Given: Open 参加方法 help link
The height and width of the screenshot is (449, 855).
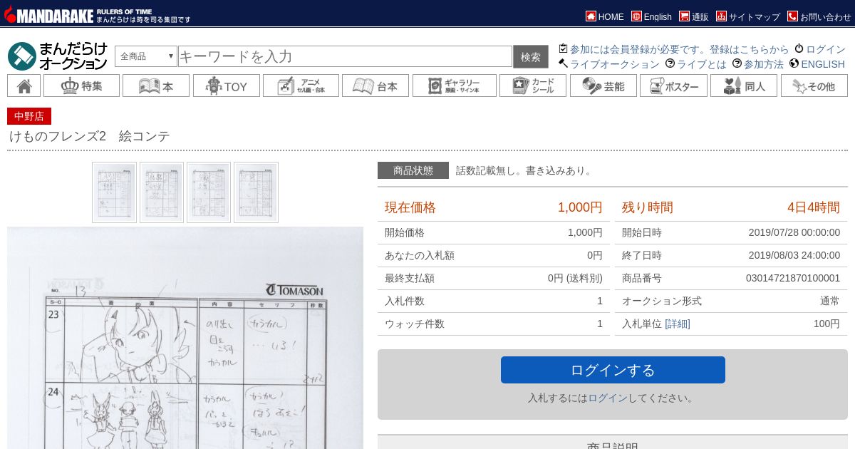Looking at the screenshot, I should tap(758, 64).
